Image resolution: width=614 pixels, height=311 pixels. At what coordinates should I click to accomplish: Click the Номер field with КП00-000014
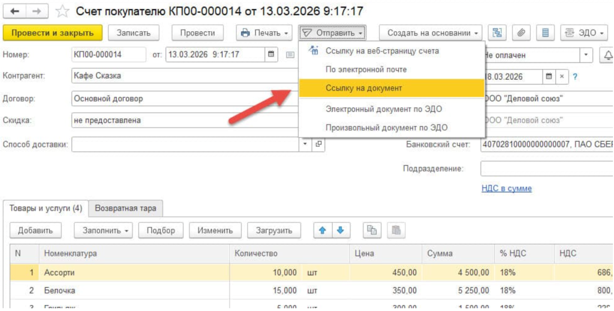point(109,55)
